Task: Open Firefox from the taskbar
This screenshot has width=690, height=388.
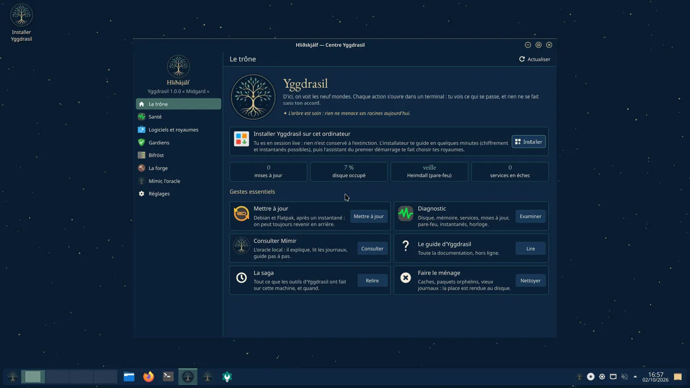Action: [148, 377]
